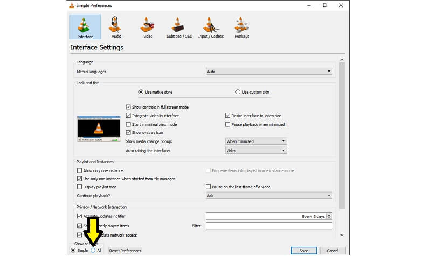Screen dimensions: 431x256
Task: Open the Video settings category icon
Action: pyautogui.click(x=148, y=27)
